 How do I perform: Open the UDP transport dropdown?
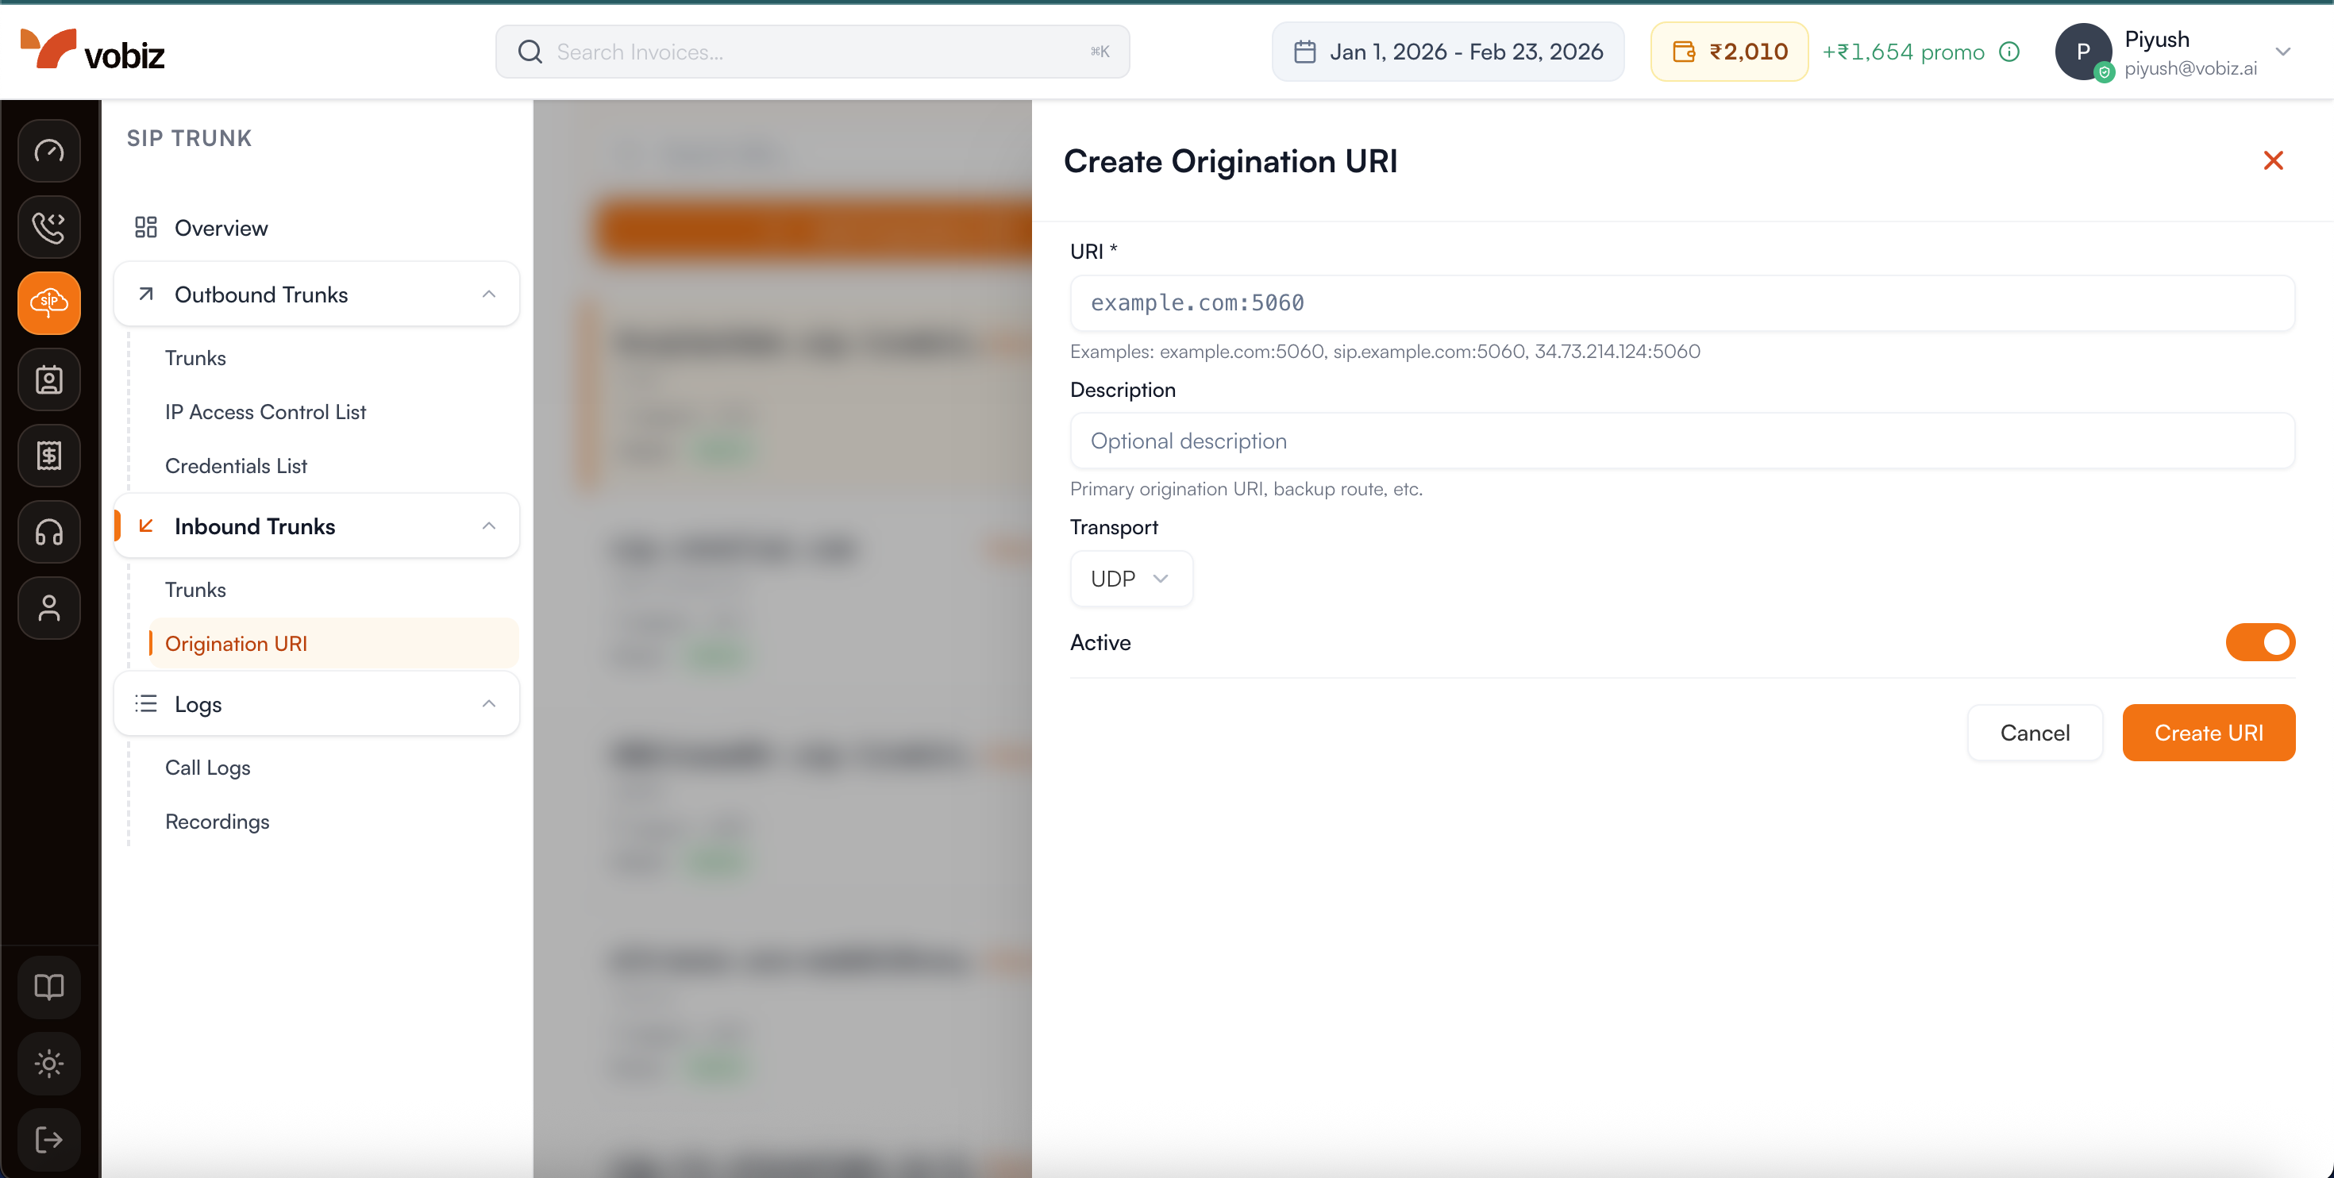pos(1130,578)
